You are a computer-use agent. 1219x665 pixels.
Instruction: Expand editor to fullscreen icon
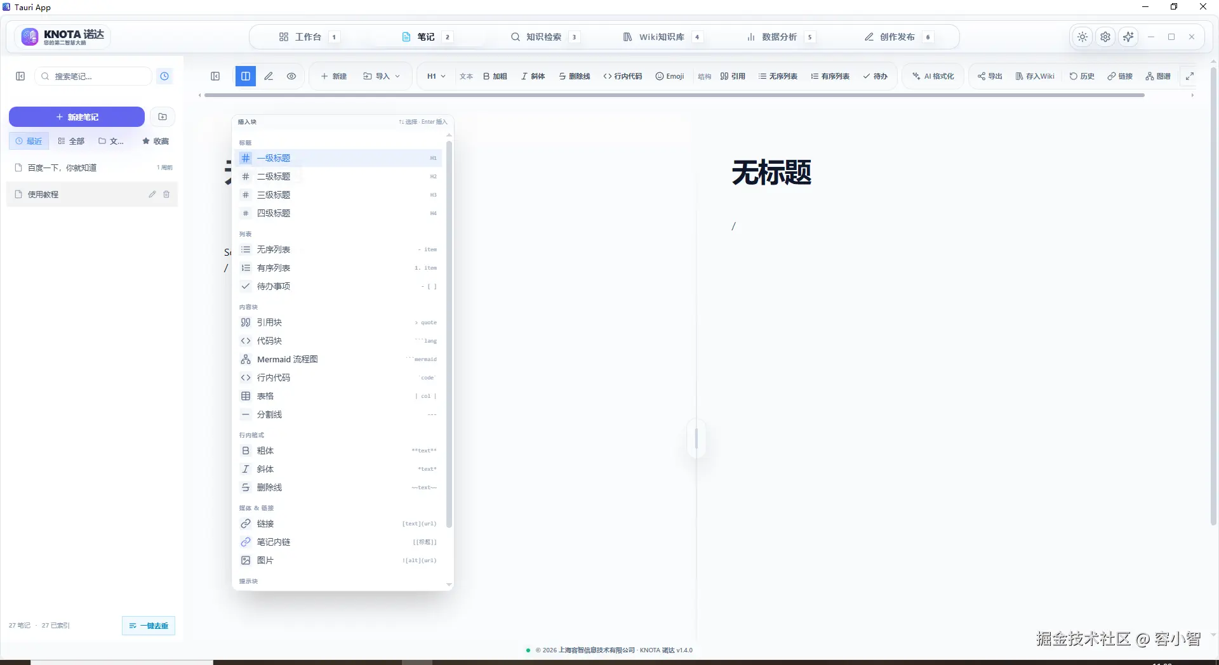(1190, 76)
